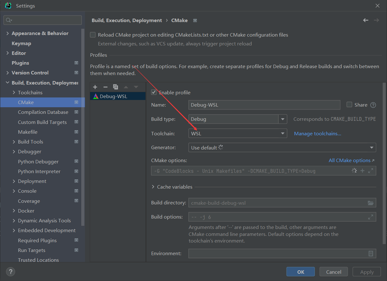The width and height of the screenshot is (387, 281).
Task: Click CLion icon in title bar
Action: click(8, 6)
